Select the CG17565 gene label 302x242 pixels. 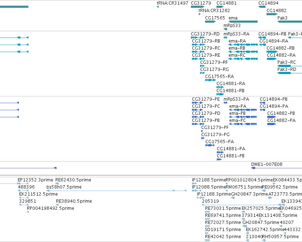click(215, 18)
